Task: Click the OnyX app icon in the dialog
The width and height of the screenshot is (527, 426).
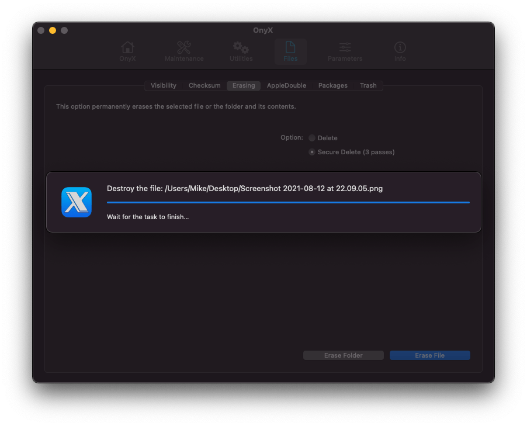Action: coord(77,202)
